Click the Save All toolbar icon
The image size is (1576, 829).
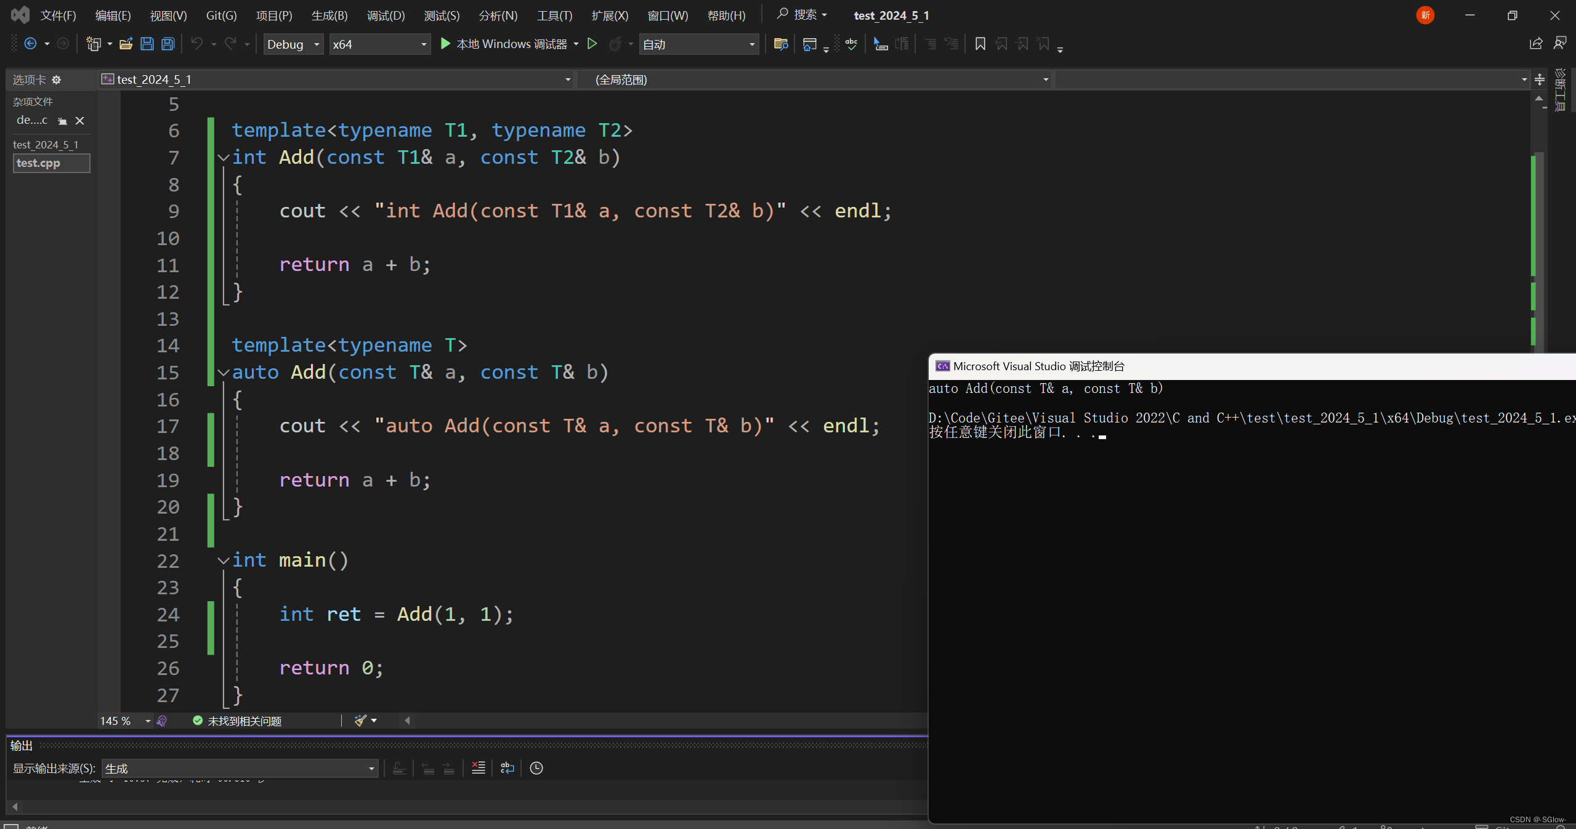(168, 44)
